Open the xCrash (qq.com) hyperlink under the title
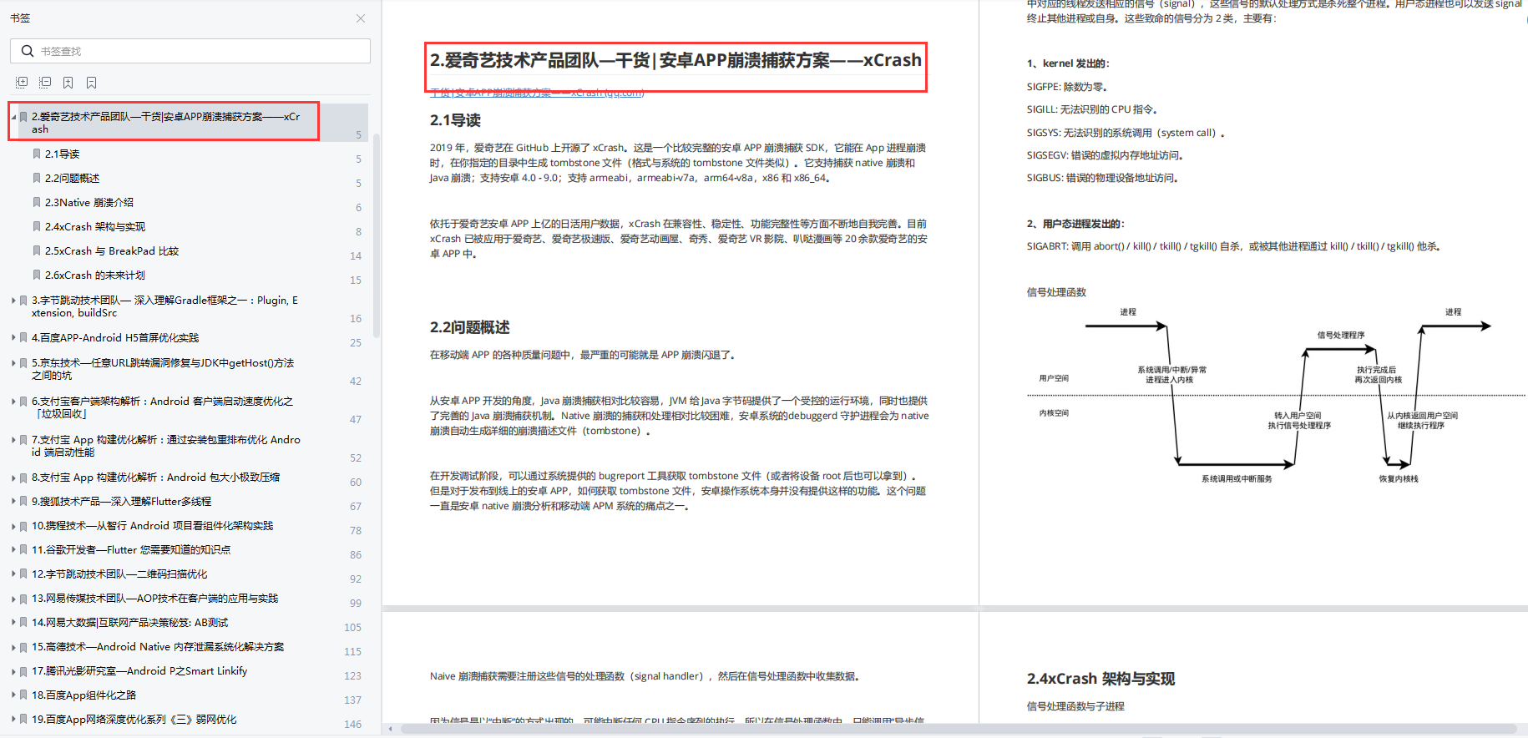The image size is (1528, 738). click(x=537, y=94)
